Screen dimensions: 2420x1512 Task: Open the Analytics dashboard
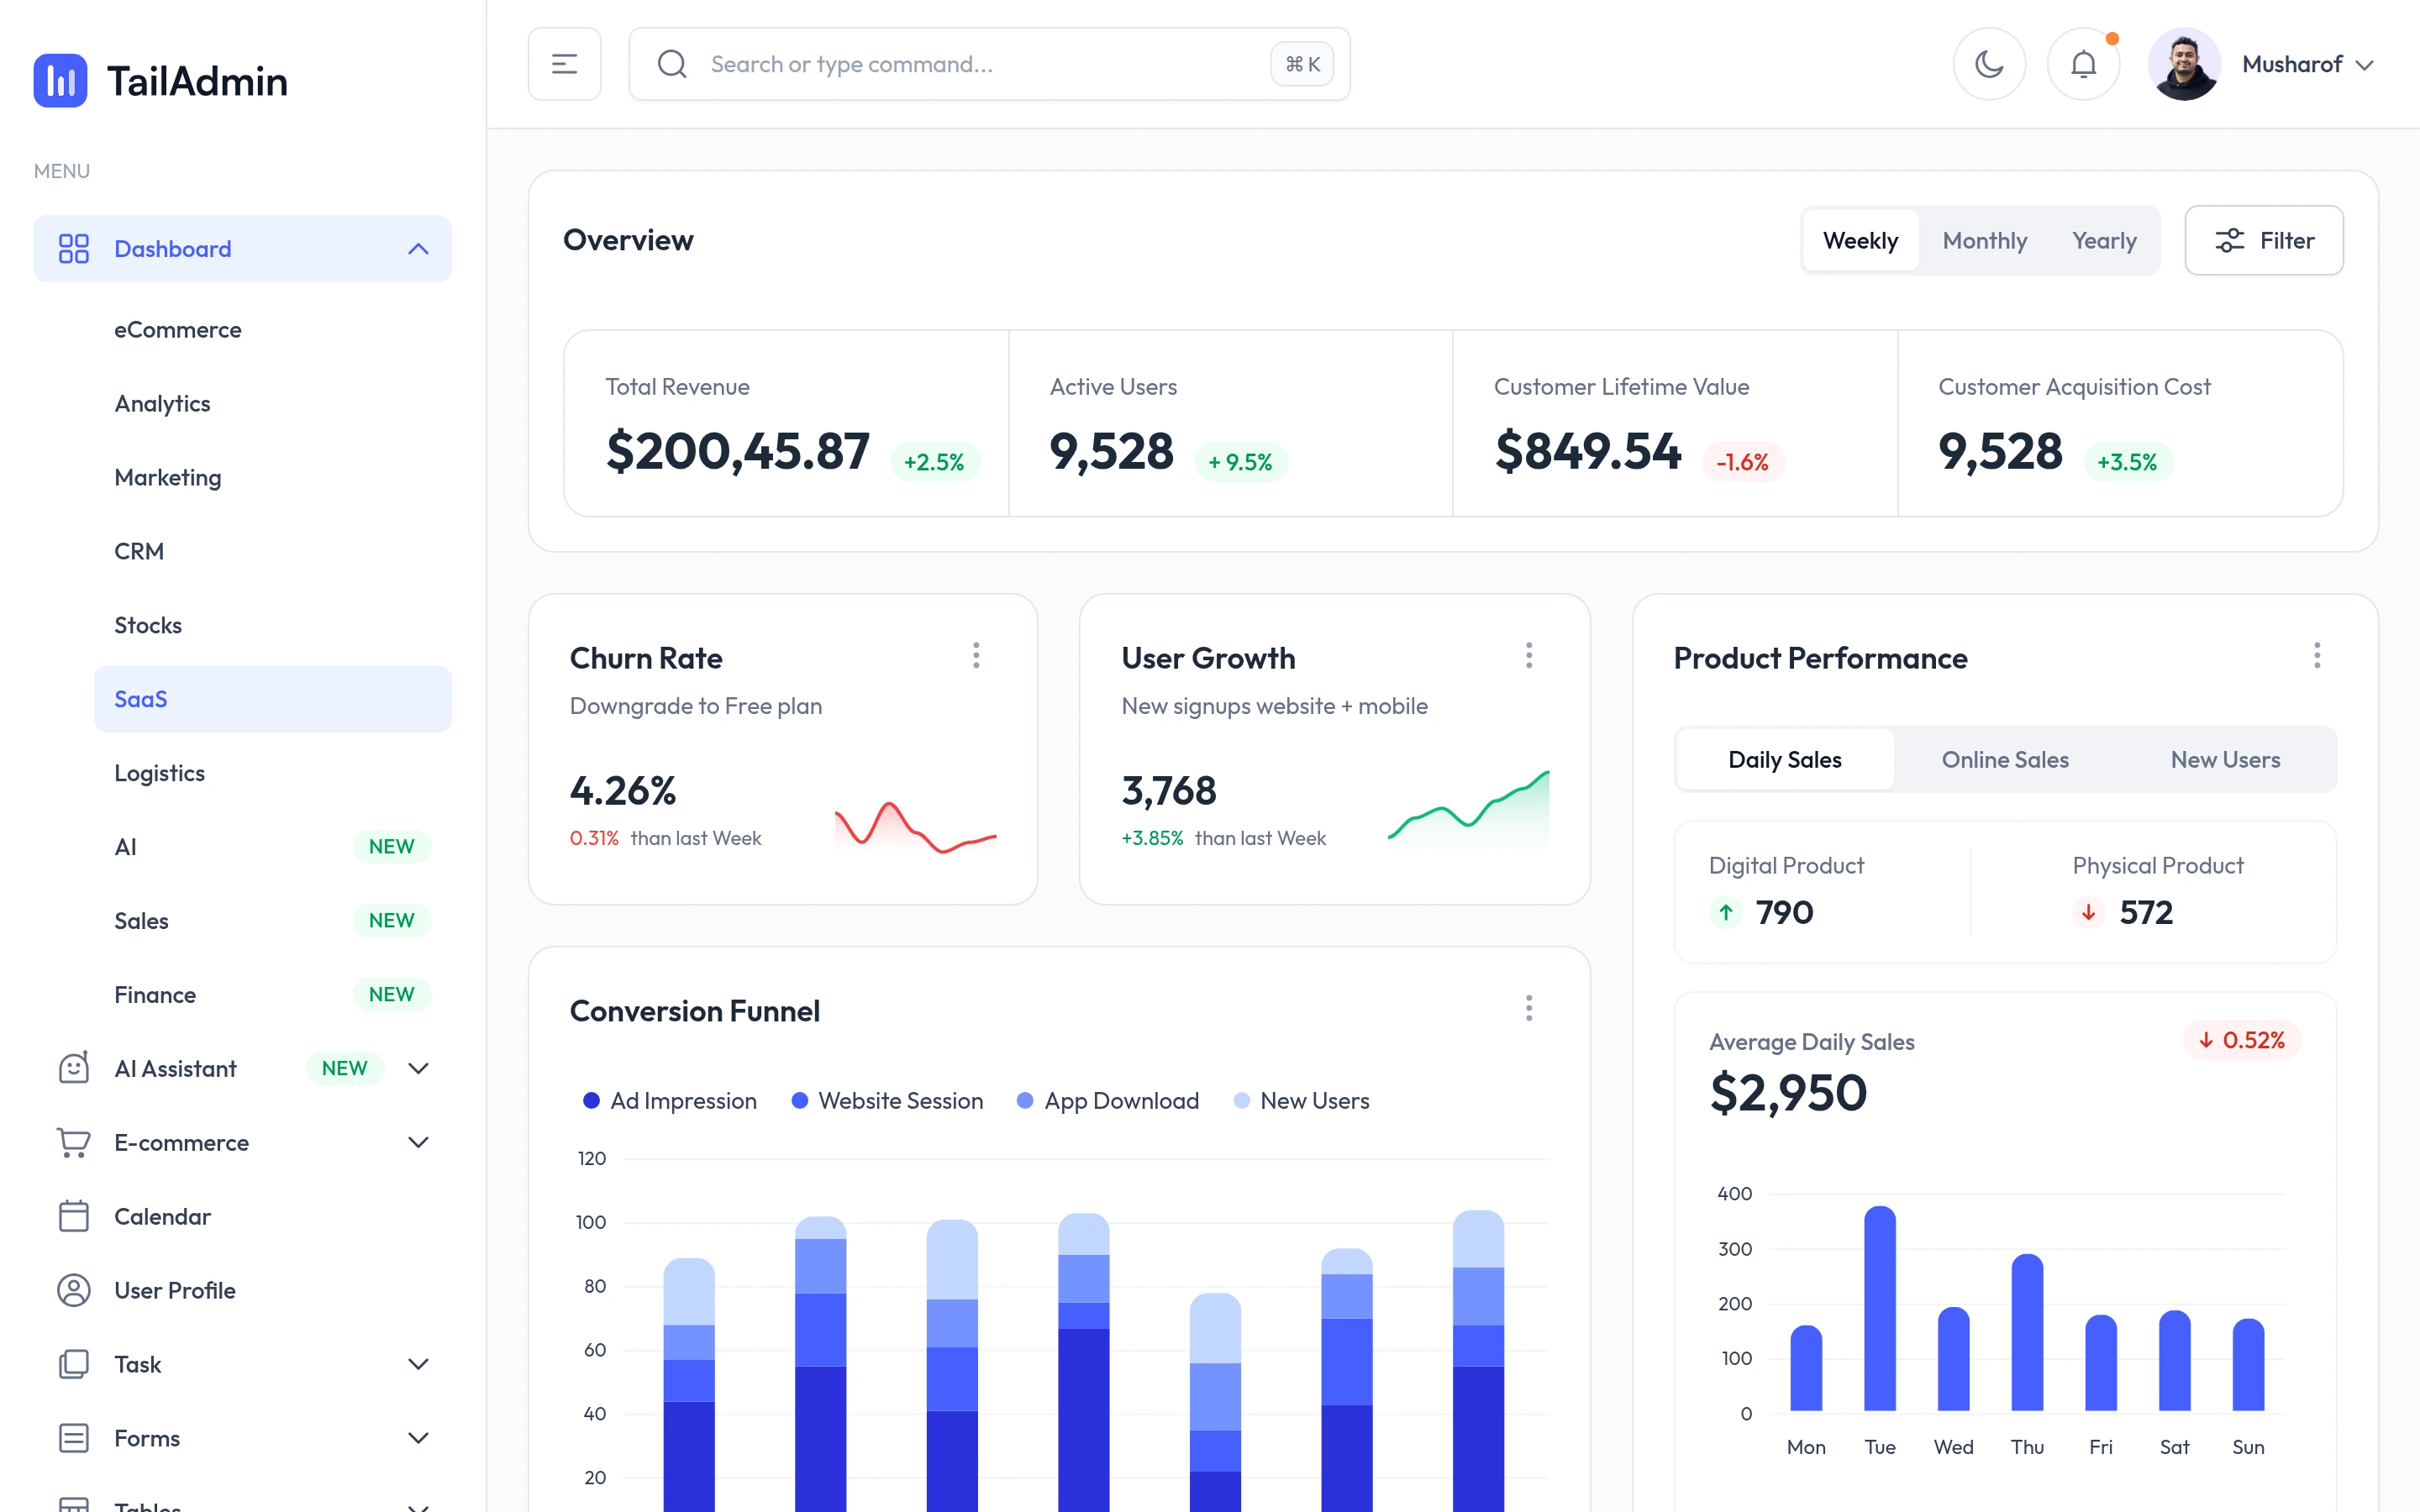click(162, 404)
